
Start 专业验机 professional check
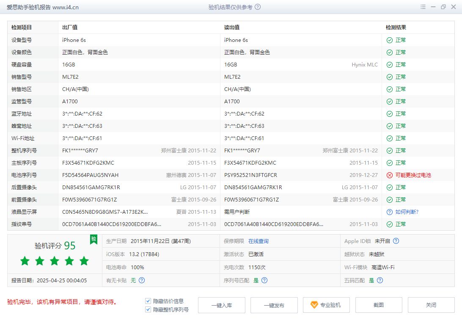(x=327, y=305)
